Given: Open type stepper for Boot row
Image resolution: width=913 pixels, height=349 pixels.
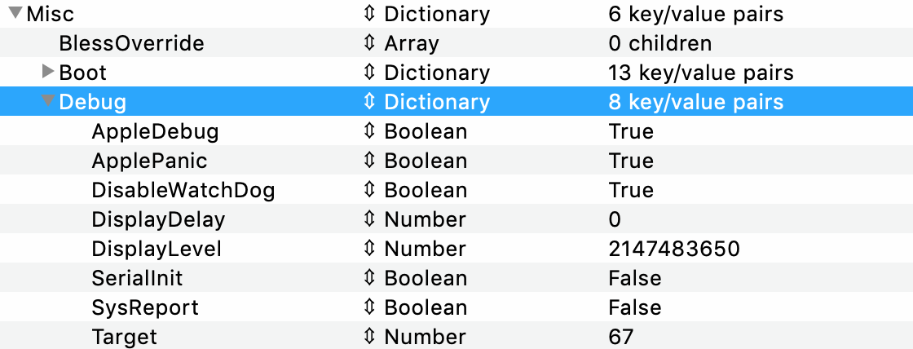Looking at the screenshot, I should pyautogui.click(x=369, y=73).
